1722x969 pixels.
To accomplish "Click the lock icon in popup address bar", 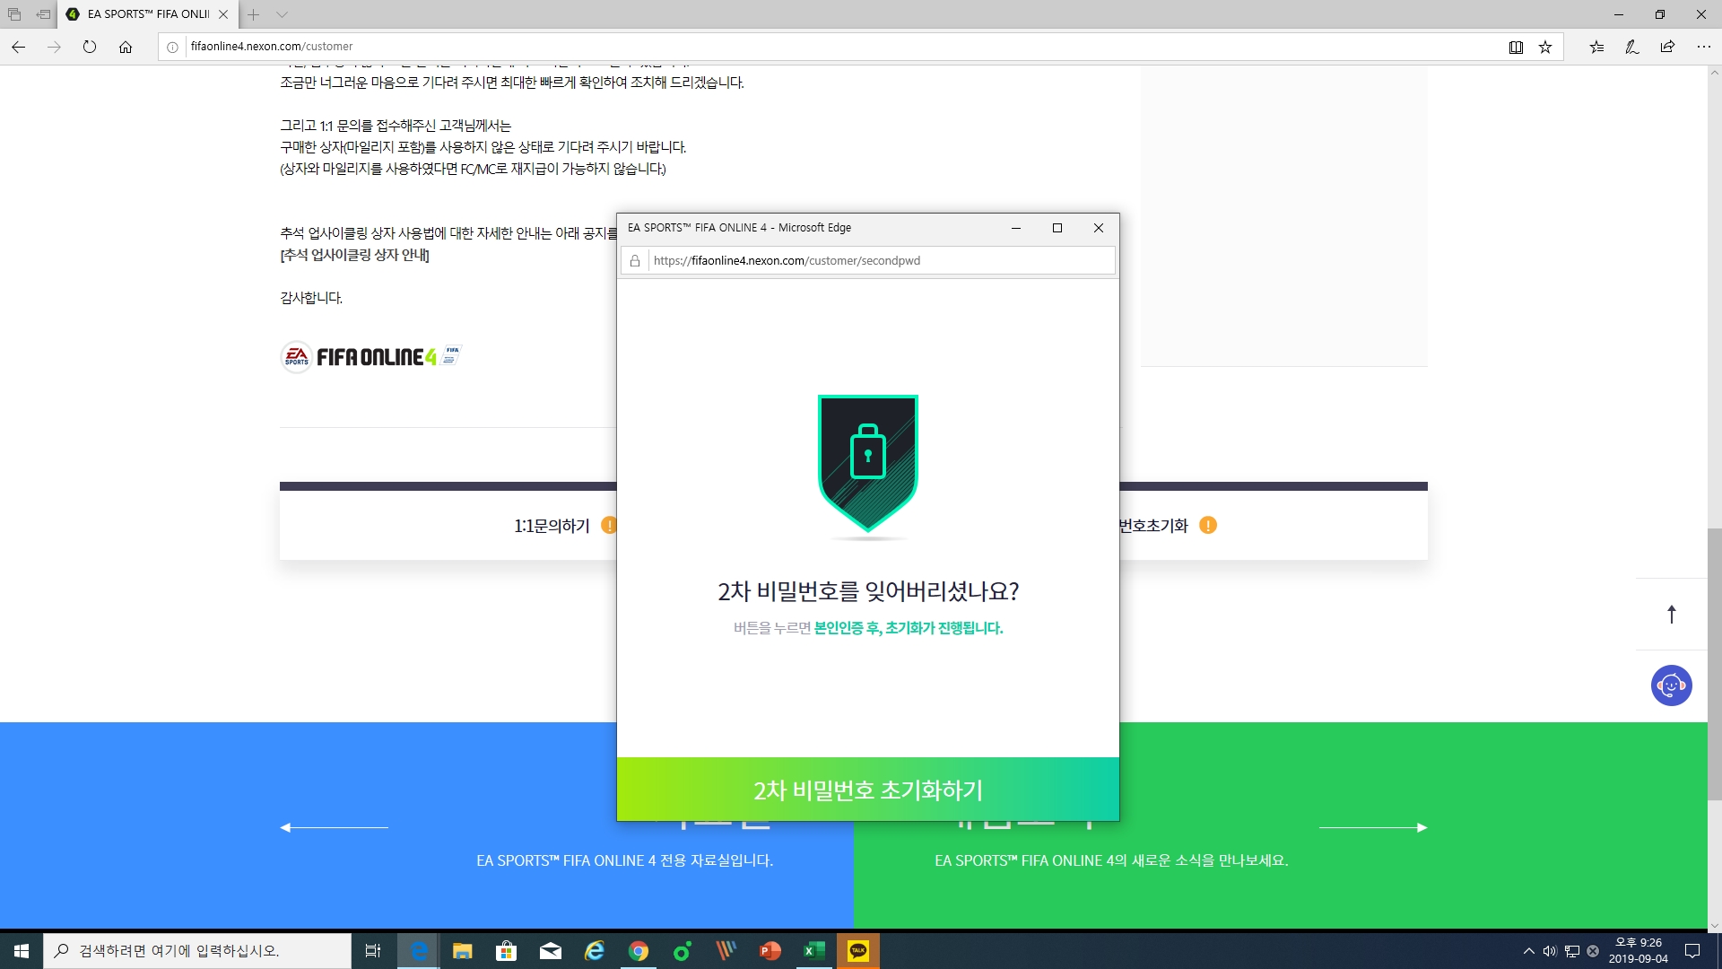I will [x=635, y=260].
